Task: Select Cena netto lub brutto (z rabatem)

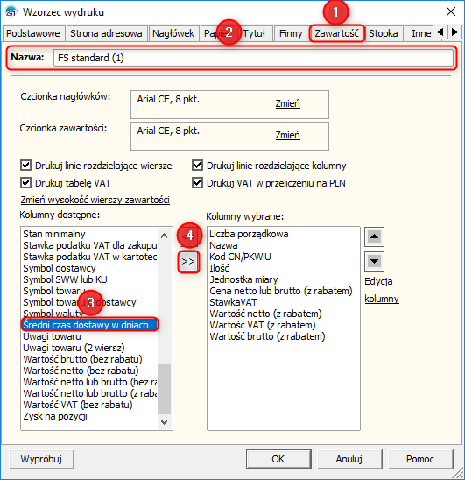Action: 281,291
